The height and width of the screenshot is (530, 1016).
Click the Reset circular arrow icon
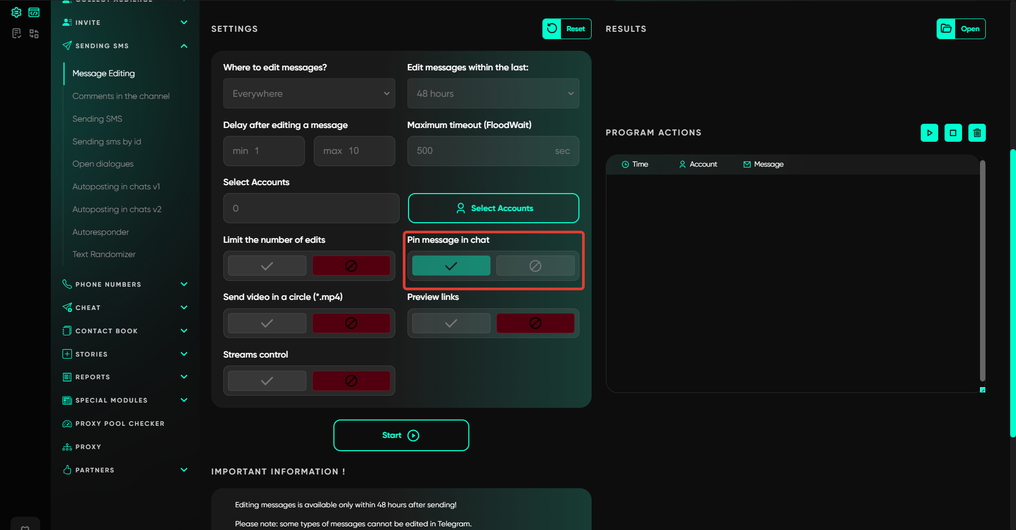click(x=552, y=29)
